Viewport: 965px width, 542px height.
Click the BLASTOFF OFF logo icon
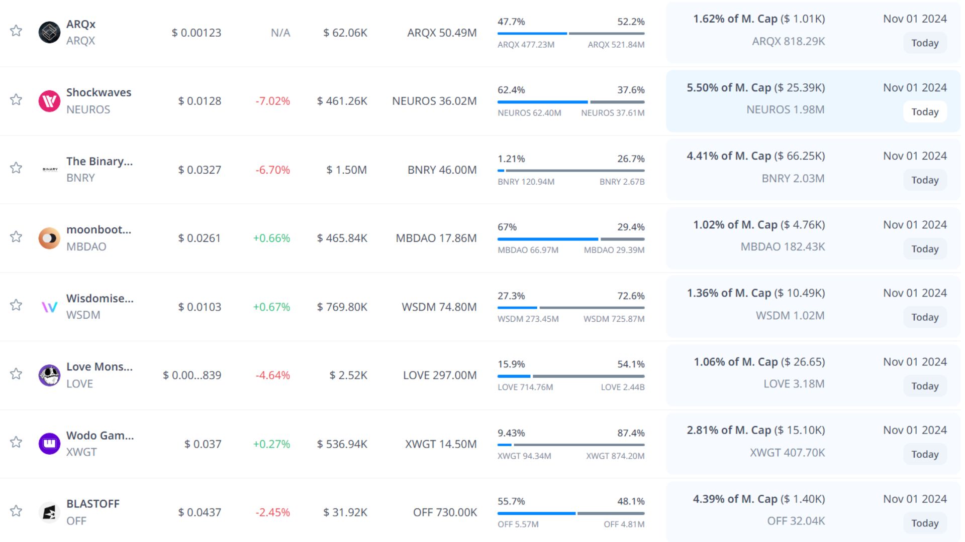(49, 512)
